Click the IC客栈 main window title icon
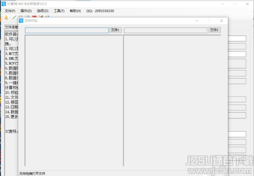Viewport: 254px width, 176px height. (x=4, y=4)
